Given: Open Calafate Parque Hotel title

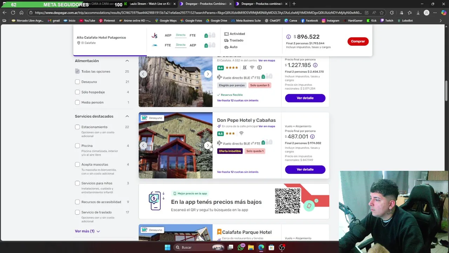Looking at the screenshot, I should tap(247, 232).
